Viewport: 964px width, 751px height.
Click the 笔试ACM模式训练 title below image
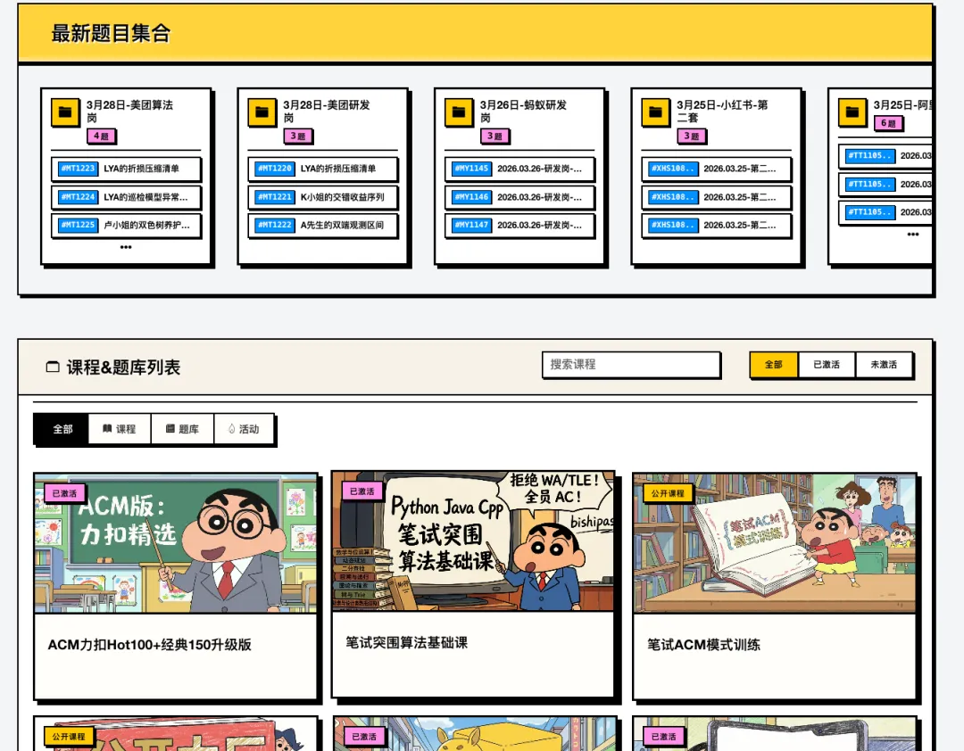pos(703,645)
